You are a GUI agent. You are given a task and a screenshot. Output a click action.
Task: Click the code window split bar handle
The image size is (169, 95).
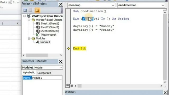tap(165, 10)
